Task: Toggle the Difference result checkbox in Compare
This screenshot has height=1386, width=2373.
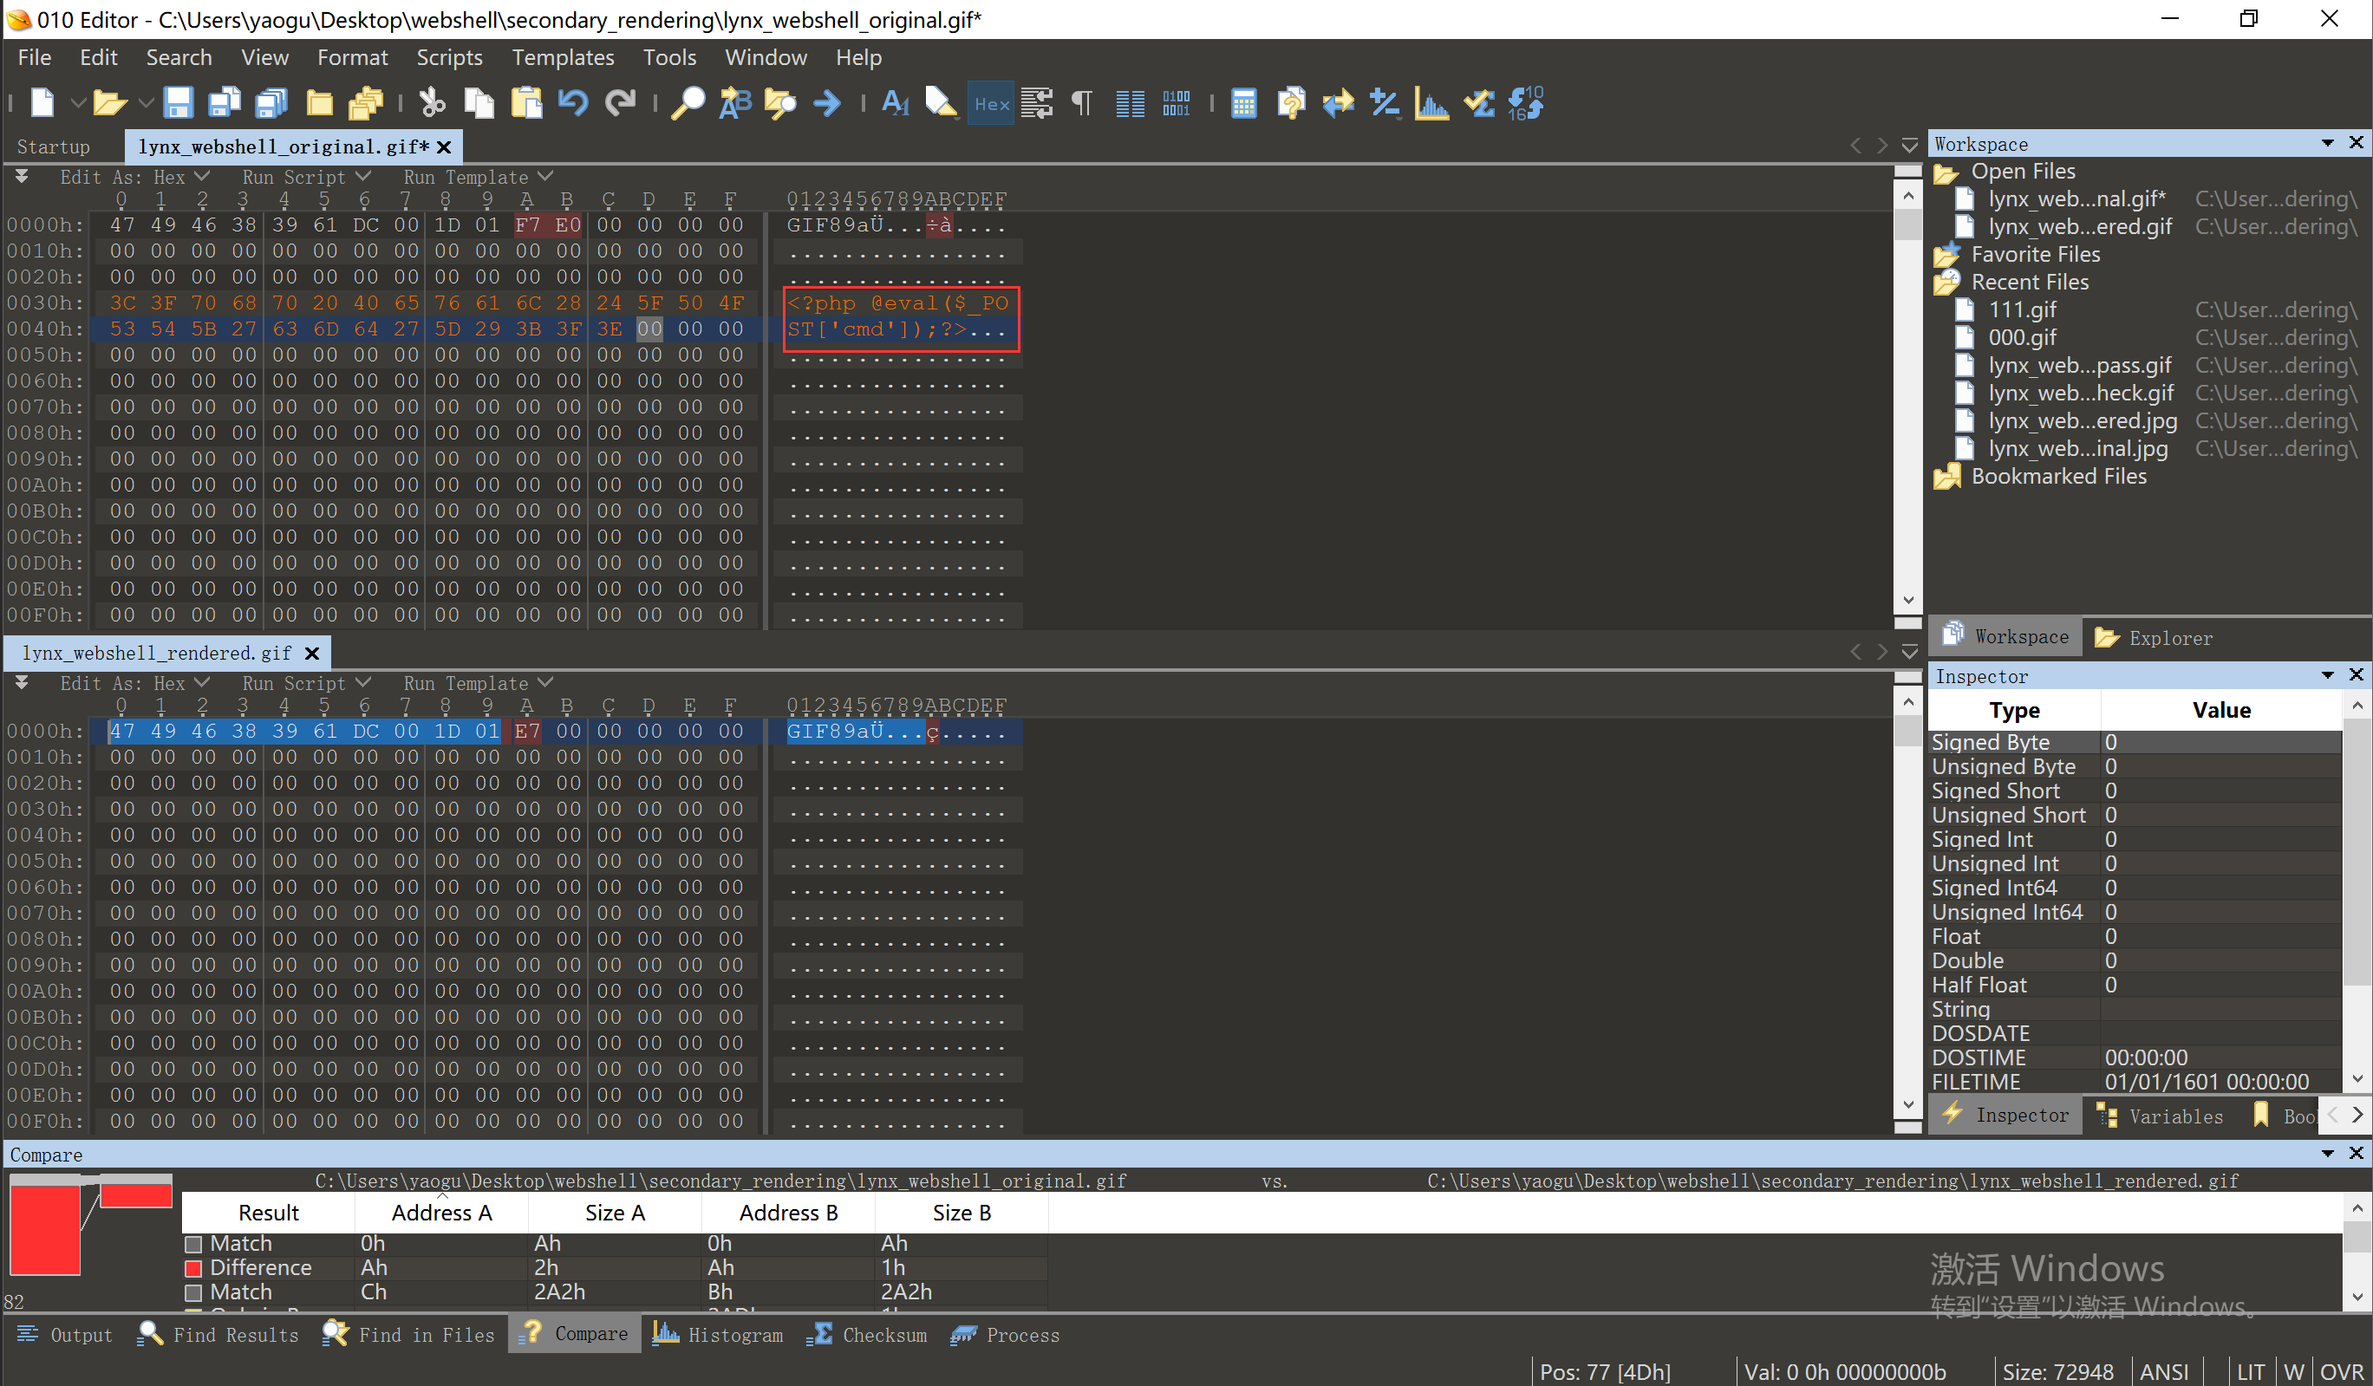Action: (194, 1268)
